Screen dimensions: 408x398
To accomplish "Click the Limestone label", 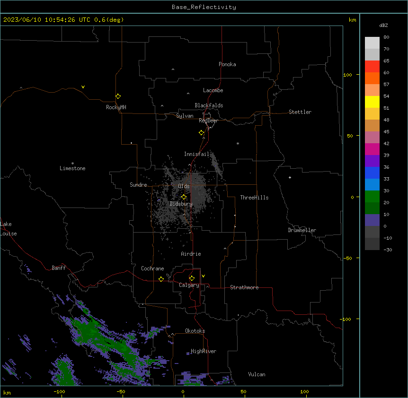I will (x=72, y=168).
